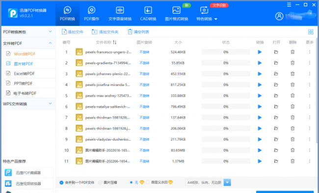Switch to CAD转换 top tab
Image resolution: width=319 pixels, height=193 pixels.
[148, 14]
